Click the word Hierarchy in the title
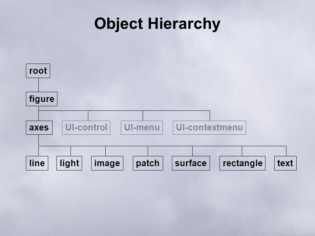Screen dimensions: 315x236 click(184, 24)
